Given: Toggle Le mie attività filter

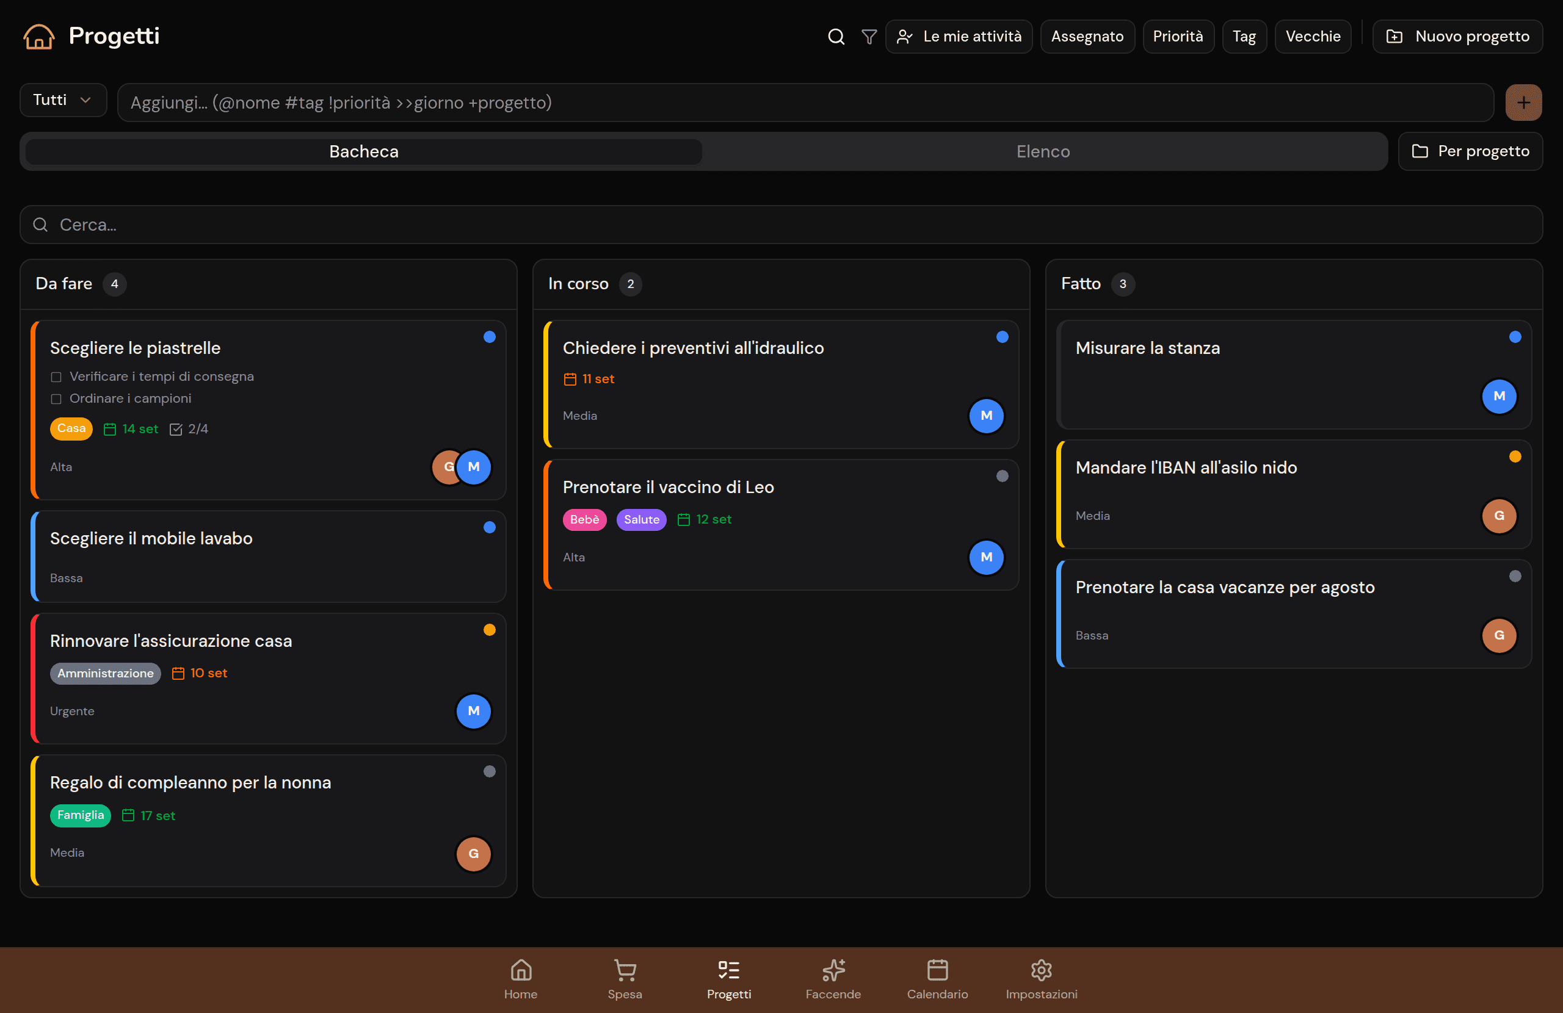Looking at the screenshot, I should click(958, 37).
